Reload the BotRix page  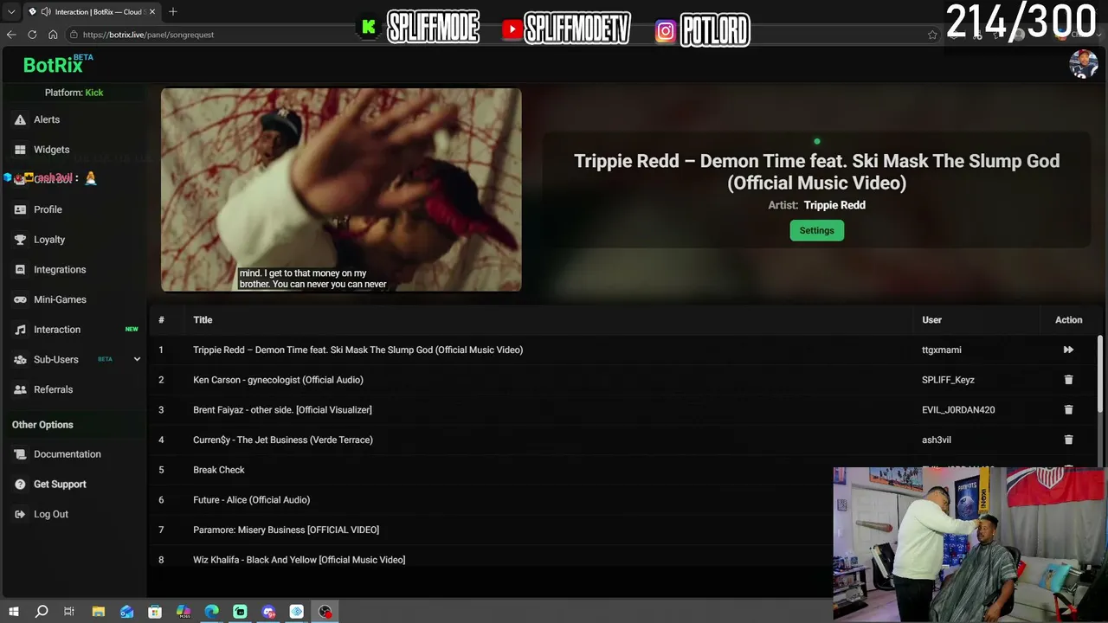pos(32,35)
